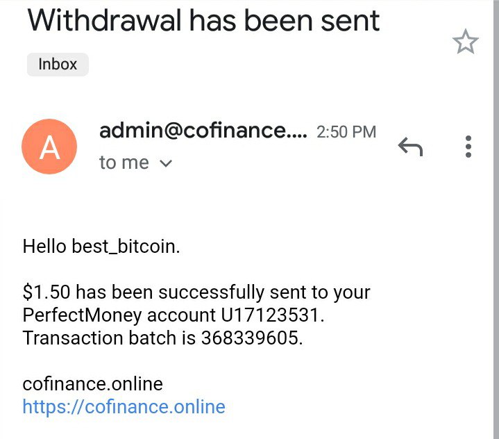The image size is (499, 439).
Task: Click the "Hello best_bitcoin." greeting line
Action: pos(101,246)
